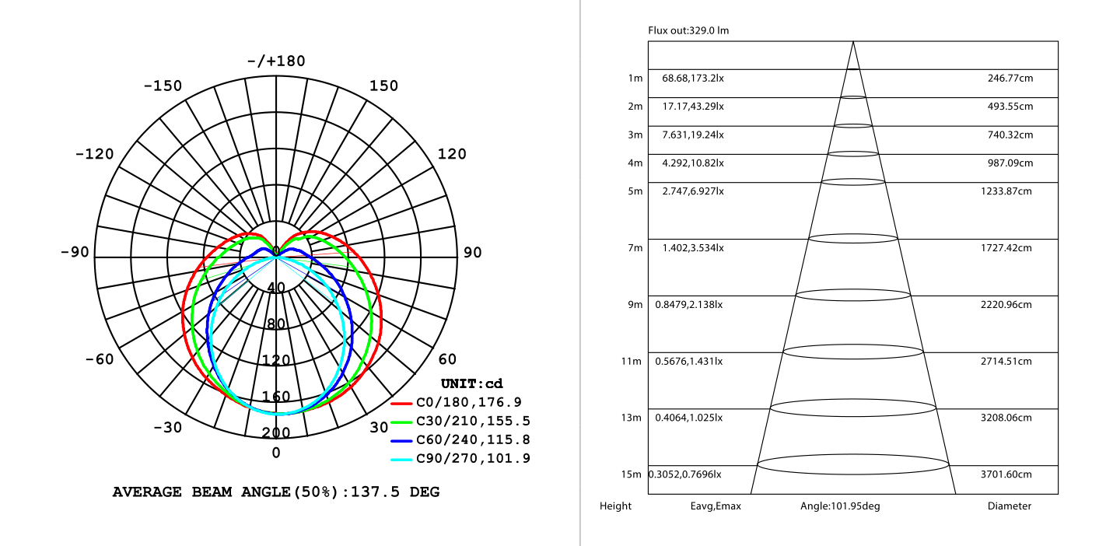Click the '-150' polar angle label
The height and width of the screenshot is (546, 1099).
tap(163, 86)
